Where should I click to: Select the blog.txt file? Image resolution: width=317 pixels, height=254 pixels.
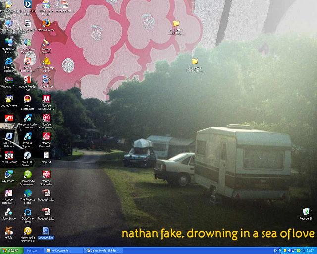pyautogui.click(x=46, y=157)
